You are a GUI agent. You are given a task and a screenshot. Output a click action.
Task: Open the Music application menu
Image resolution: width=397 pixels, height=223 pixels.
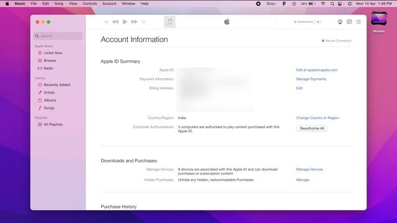coord(20,4)
